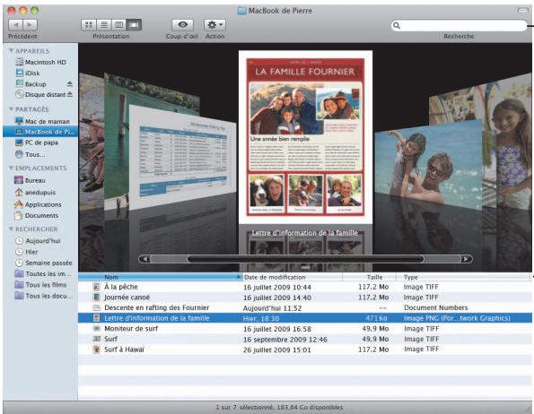Image resolution: width=534 pixels, height=414 pixels.
Task: Switch to icon view presentation
Action: [89, 25]
